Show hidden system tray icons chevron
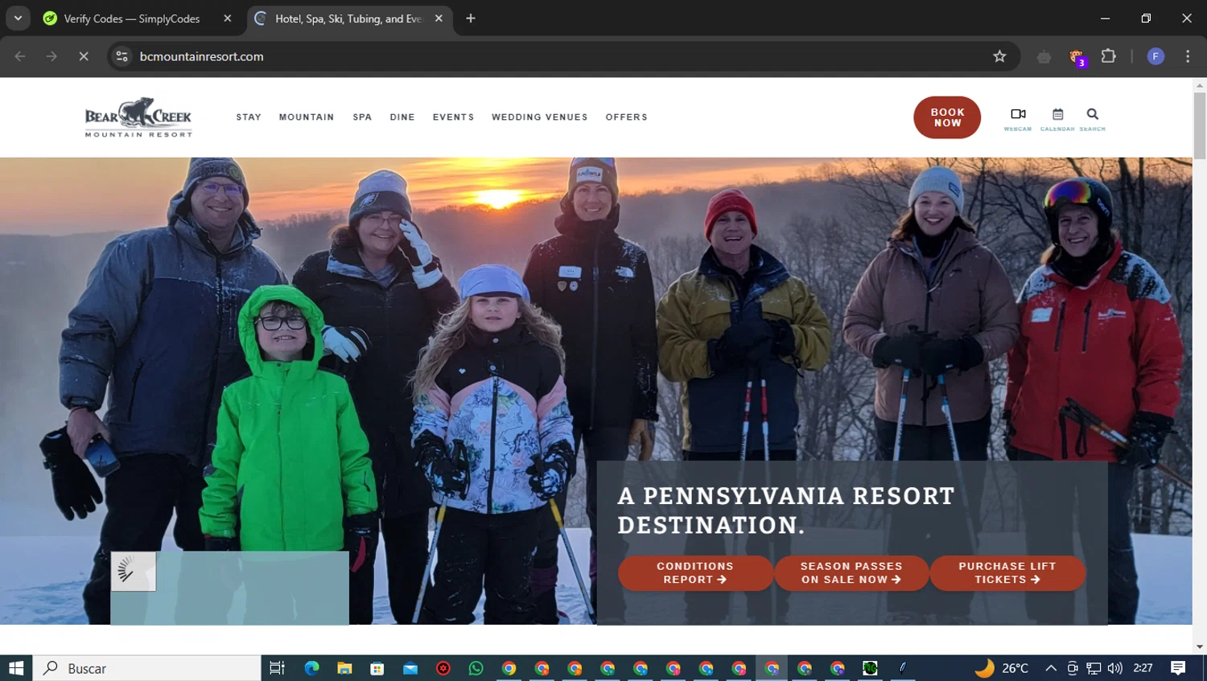 click(1051, 668)
